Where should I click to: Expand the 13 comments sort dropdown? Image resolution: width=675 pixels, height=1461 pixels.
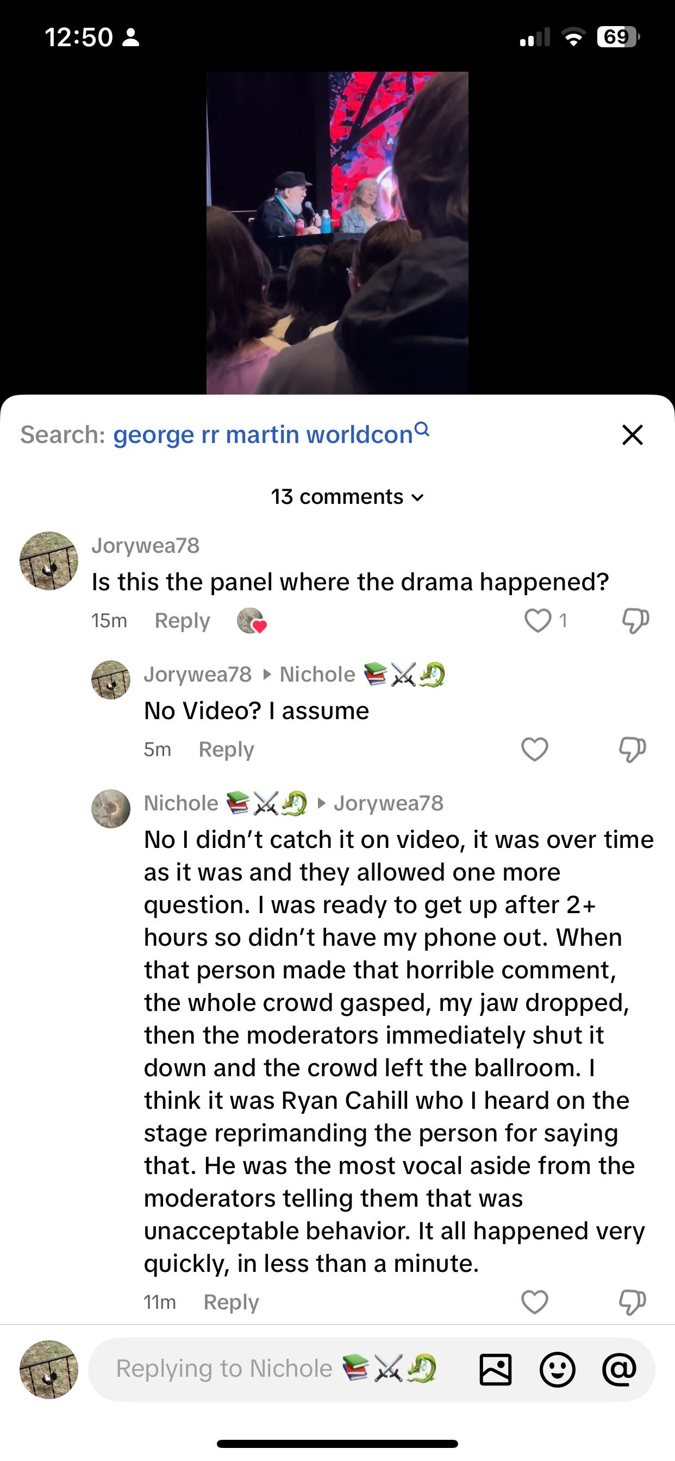click(347, 497)
